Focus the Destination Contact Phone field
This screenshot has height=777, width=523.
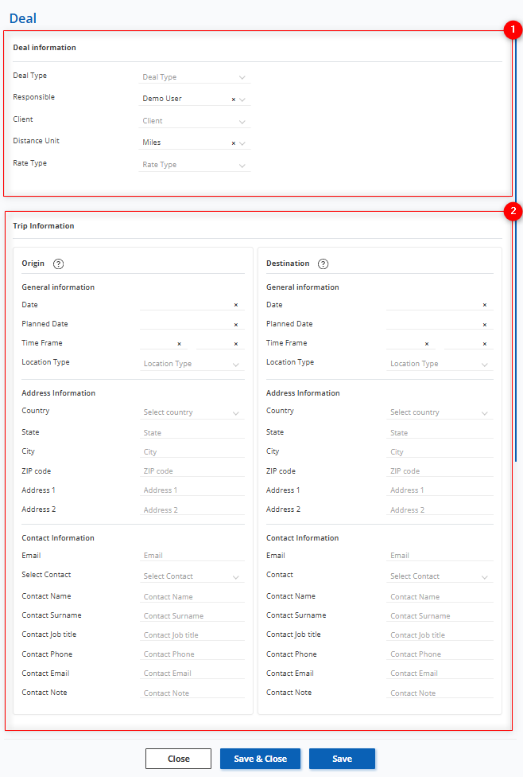[x=439, y=654]
